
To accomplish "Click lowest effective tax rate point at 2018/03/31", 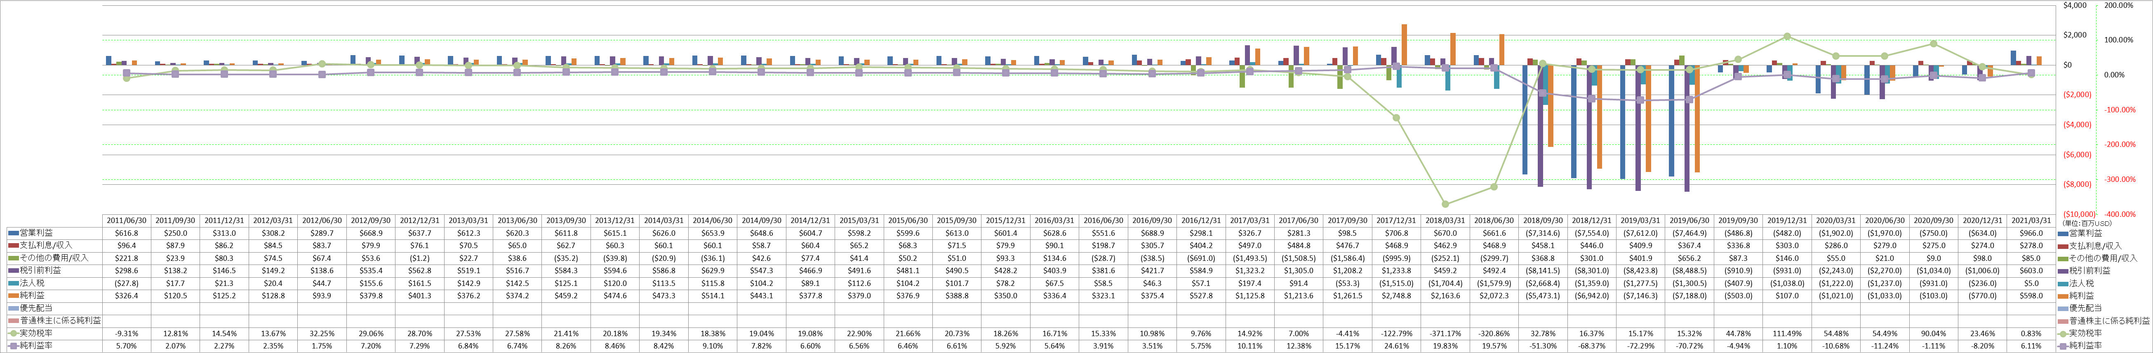I will point(1445,204).
